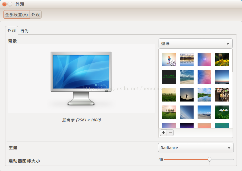Select the green field with birds wallpaper

[169, 94]
